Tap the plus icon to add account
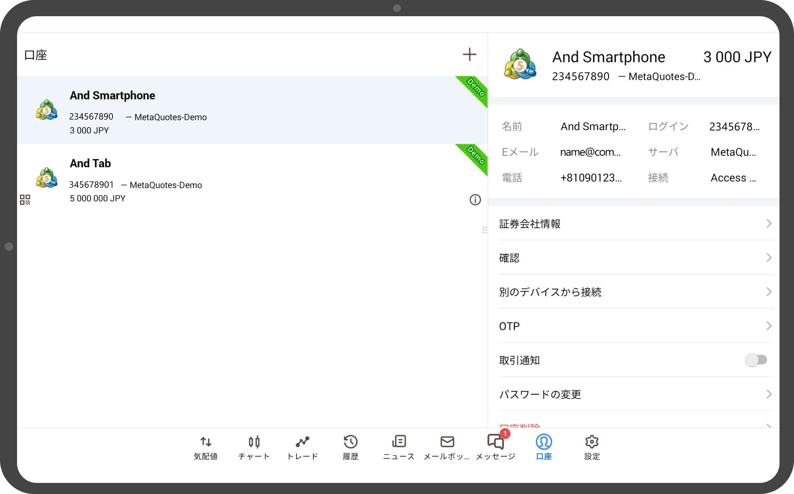Image resolution: width=794 pixels, height=494 pixels. [469, 55]
